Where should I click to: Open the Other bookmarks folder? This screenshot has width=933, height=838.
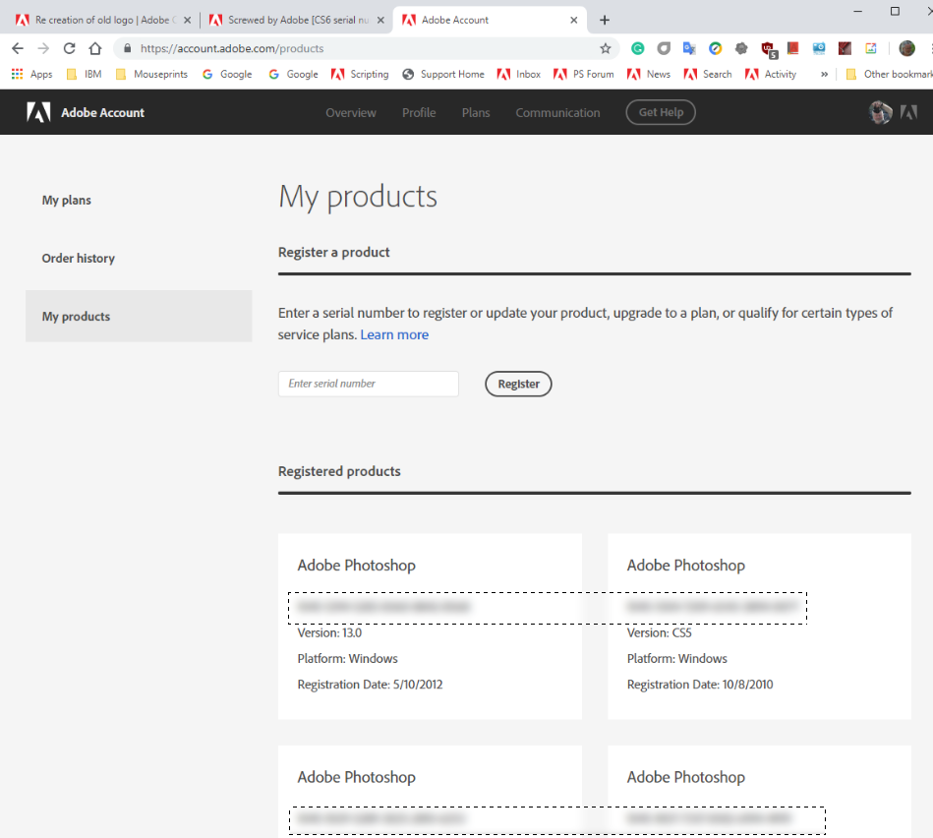click(x=889, y=74)
